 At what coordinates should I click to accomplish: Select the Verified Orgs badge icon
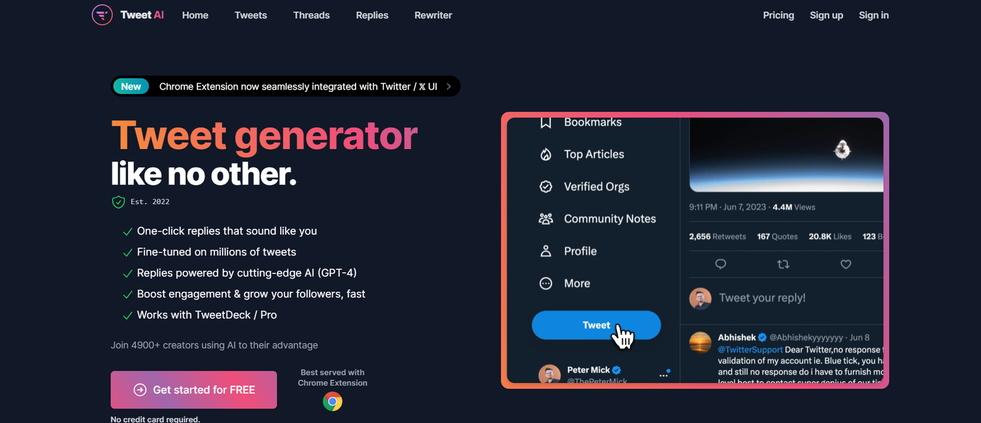click(546, 186)
